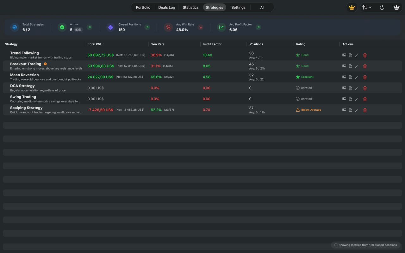Open image for Mean Reversion strategy
Screen dimensions: 405x253
coord(344,77)
